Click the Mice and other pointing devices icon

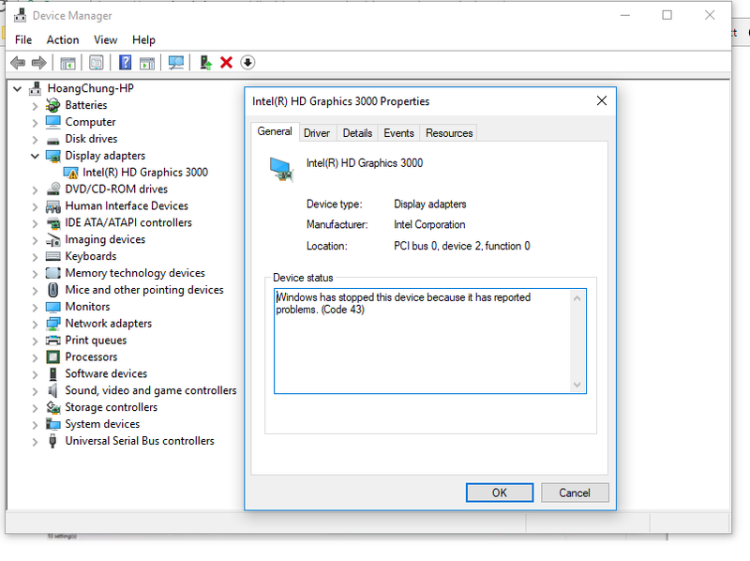point(53,290)
